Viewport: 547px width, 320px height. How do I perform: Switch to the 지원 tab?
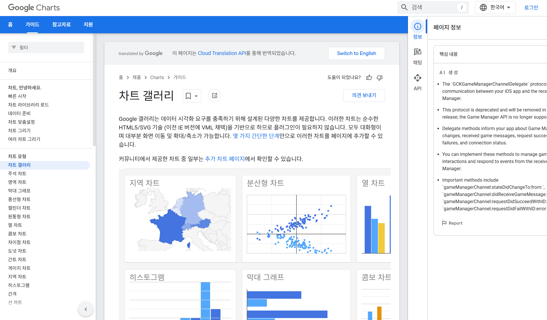pos(88,25)
